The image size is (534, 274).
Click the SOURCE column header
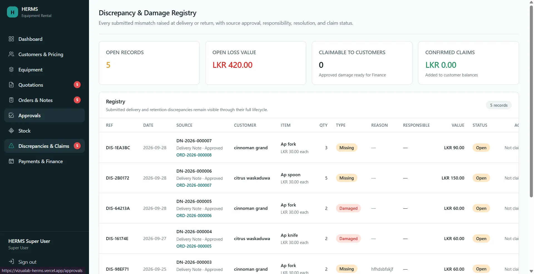[184, 125]
